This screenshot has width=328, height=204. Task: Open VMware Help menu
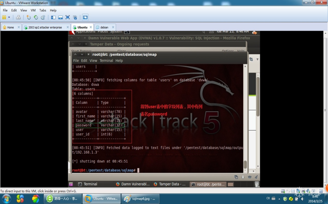53,10
